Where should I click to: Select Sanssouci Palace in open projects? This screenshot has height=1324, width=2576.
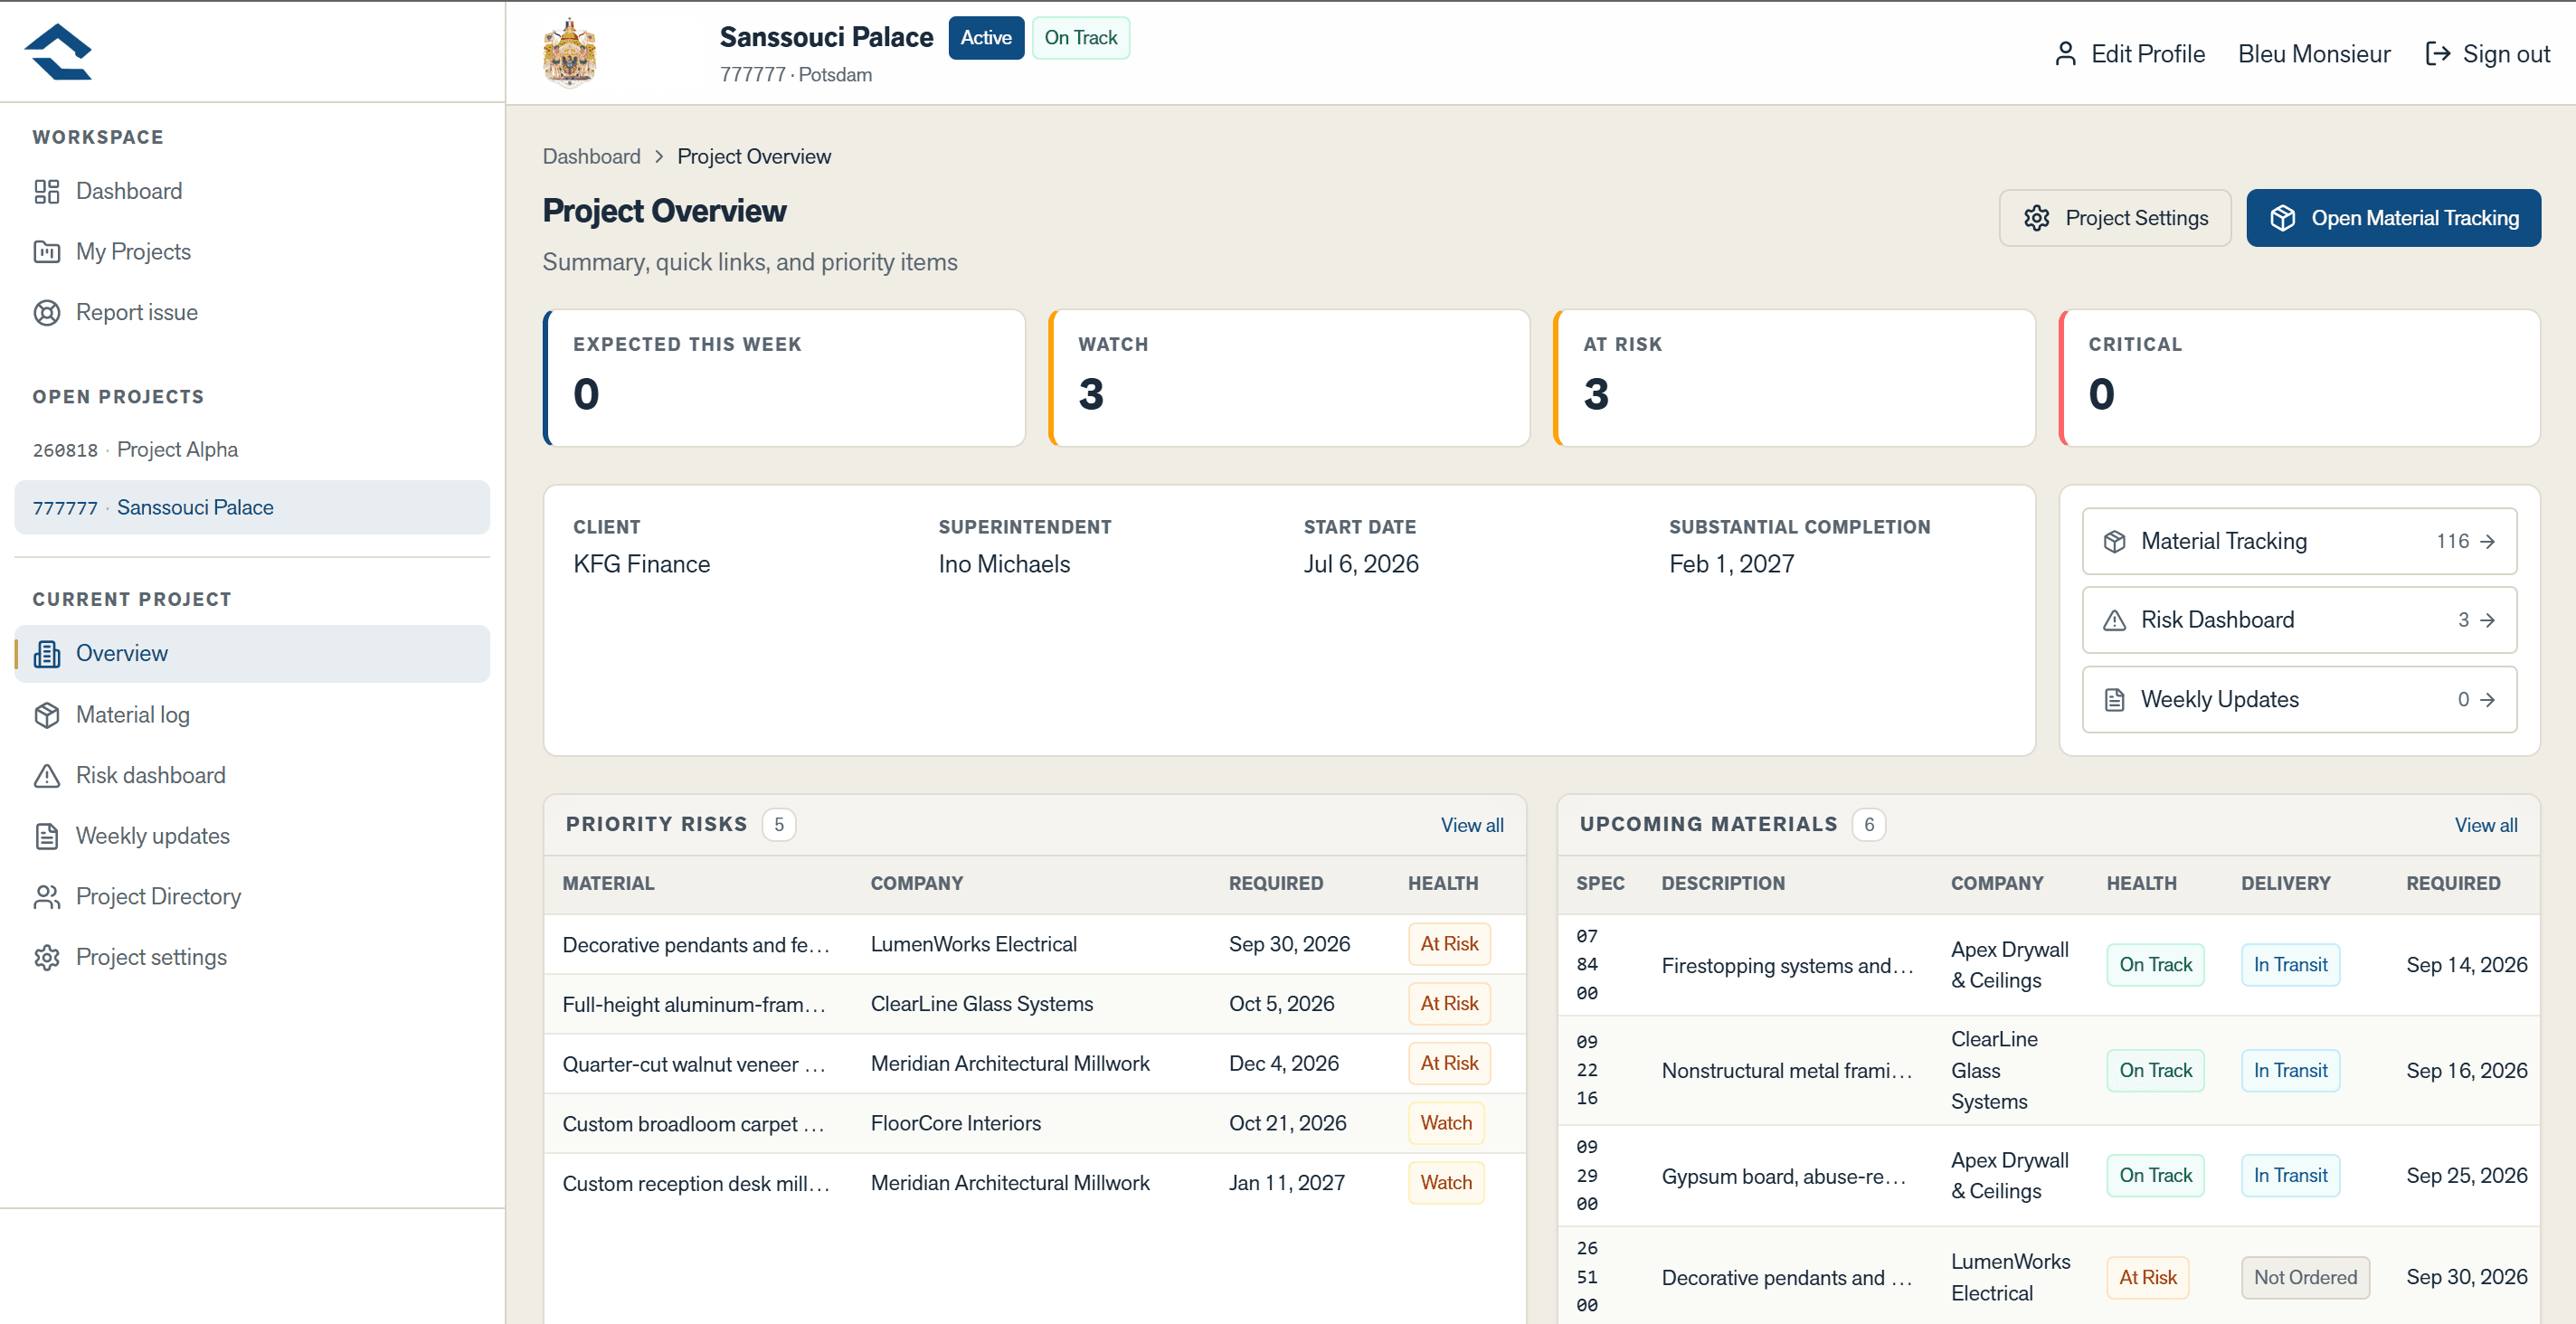(252, 508)
